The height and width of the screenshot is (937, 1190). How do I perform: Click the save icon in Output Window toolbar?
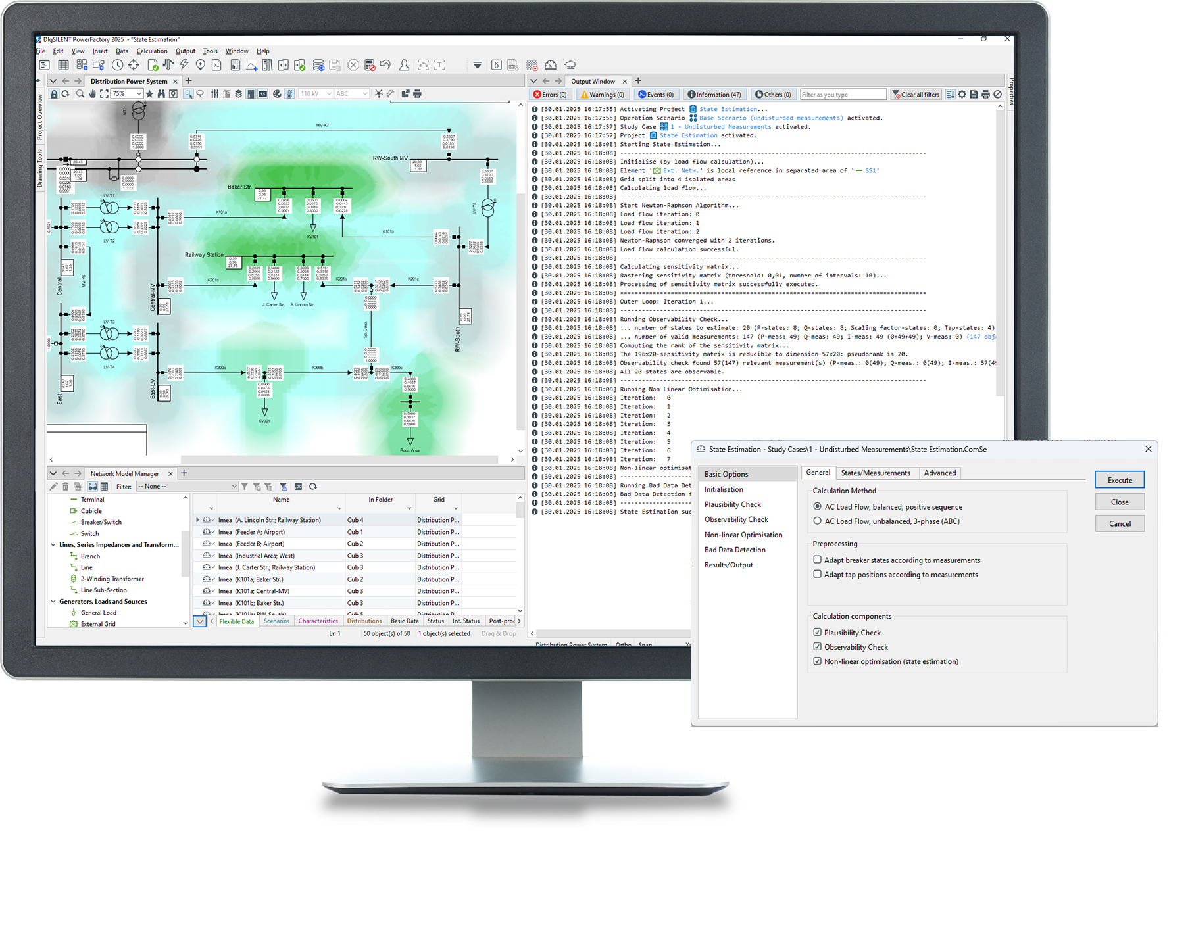point(974,95)
